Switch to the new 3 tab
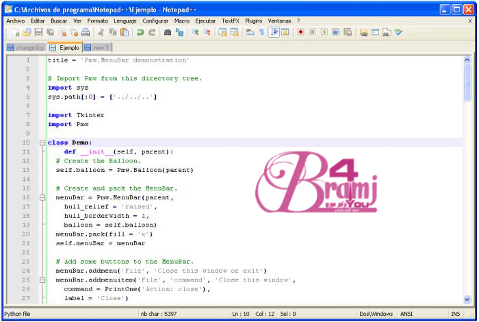 [97, 48]
